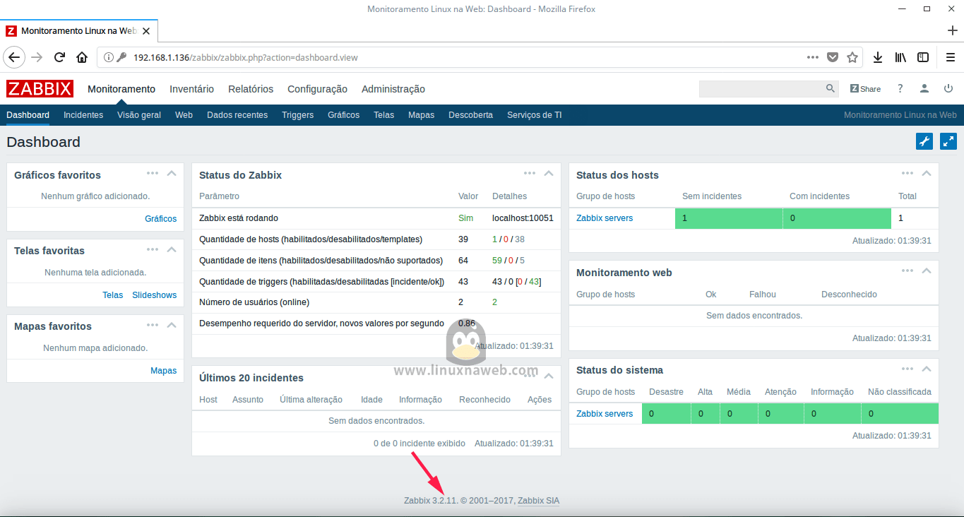
Task: Open the Monitoramento main menu
Action: [121, 89]
